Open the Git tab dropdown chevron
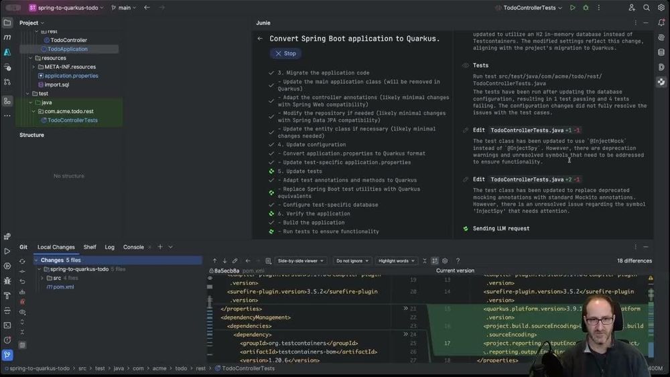 click(170, 247)
